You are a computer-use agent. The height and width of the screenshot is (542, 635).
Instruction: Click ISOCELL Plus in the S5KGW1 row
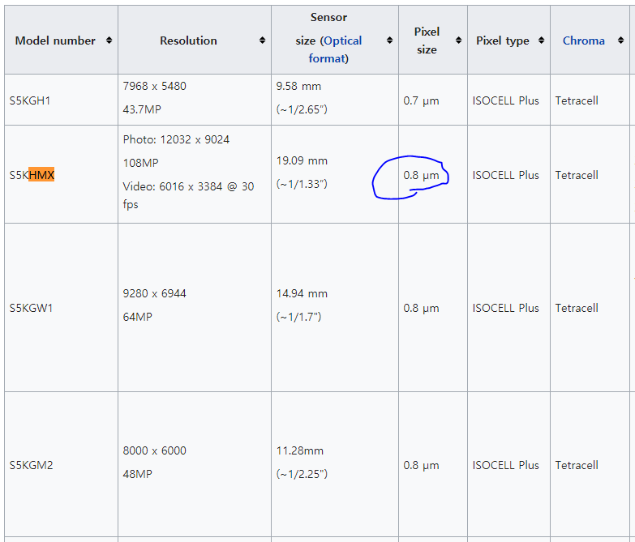tap(505, 308)
